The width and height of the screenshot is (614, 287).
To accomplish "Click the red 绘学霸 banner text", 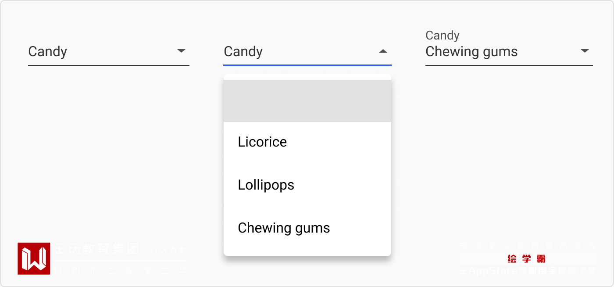I will [526, 258].
